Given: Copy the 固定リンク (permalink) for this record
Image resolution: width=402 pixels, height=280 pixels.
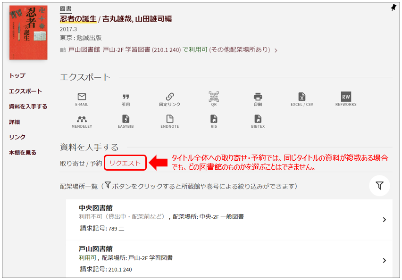Looking at the screenshot, I should (170, 96).
